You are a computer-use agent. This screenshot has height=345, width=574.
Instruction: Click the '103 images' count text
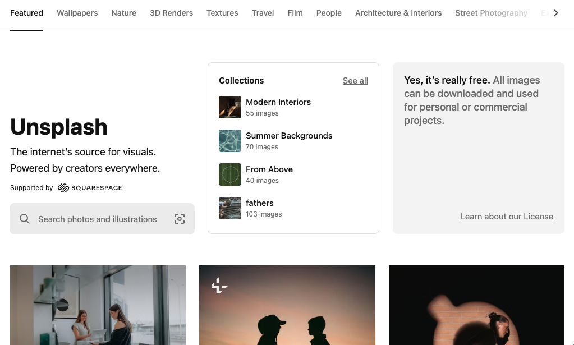click(264, 214)
